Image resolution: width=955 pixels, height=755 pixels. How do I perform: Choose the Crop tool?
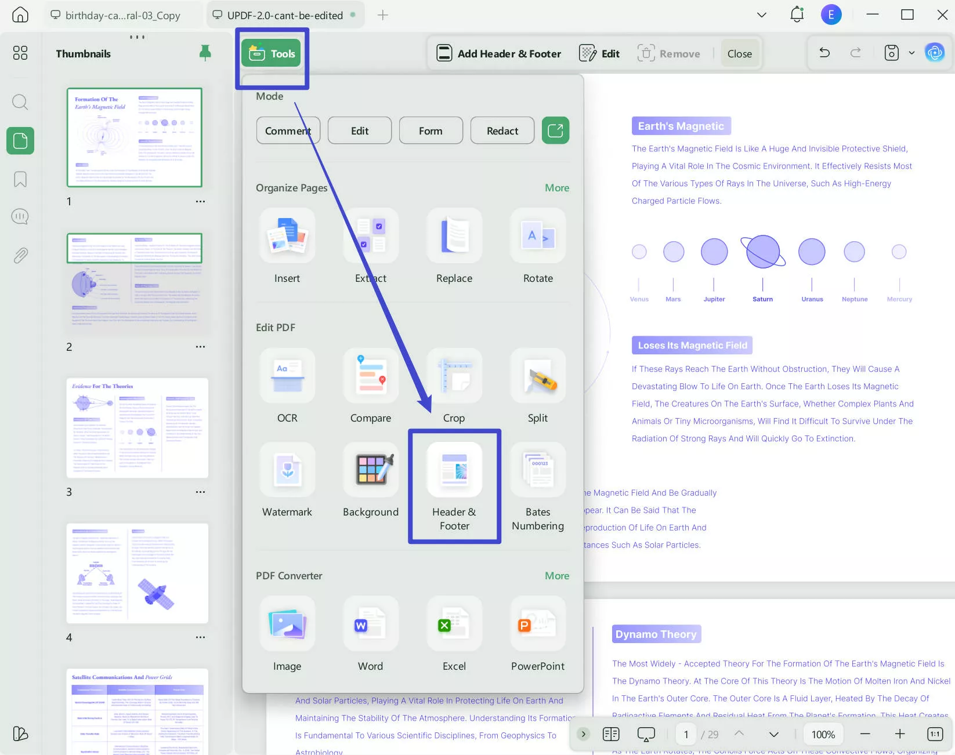[454, 376]
